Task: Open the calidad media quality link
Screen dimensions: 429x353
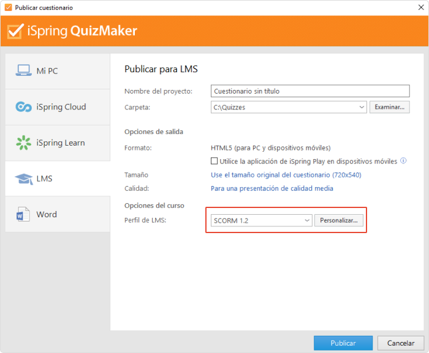Action: point(272,188)
